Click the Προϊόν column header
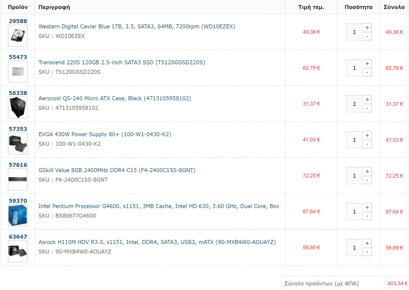The width and height of the screenshot is (409, 290). click(18, 7)
